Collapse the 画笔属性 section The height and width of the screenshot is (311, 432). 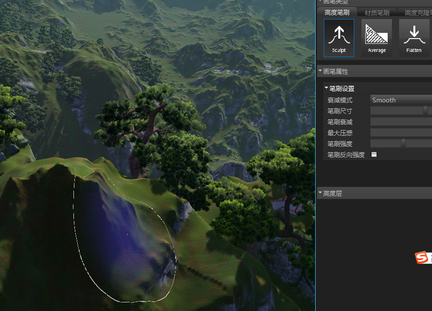point(320,71)
